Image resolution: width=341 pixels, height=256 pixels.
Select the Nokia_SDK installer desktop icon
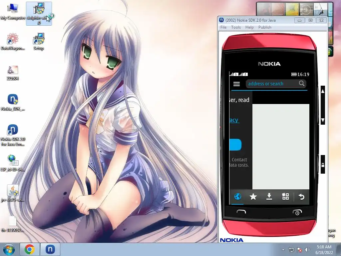pyautogui.click(x=13, y=102)
